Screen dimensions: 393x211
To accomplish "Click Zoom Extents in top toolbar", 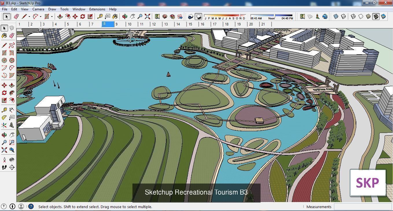I will 147,16.
